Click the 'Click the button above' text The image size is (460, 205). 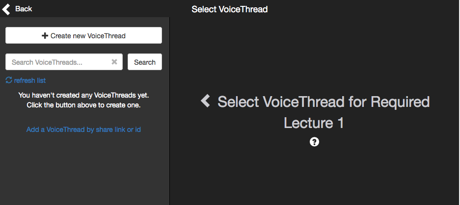pyautogui.click(x=83, y=105)
